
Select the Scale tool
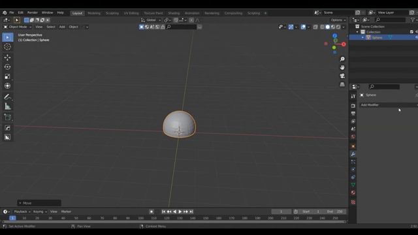click(7, 76)
